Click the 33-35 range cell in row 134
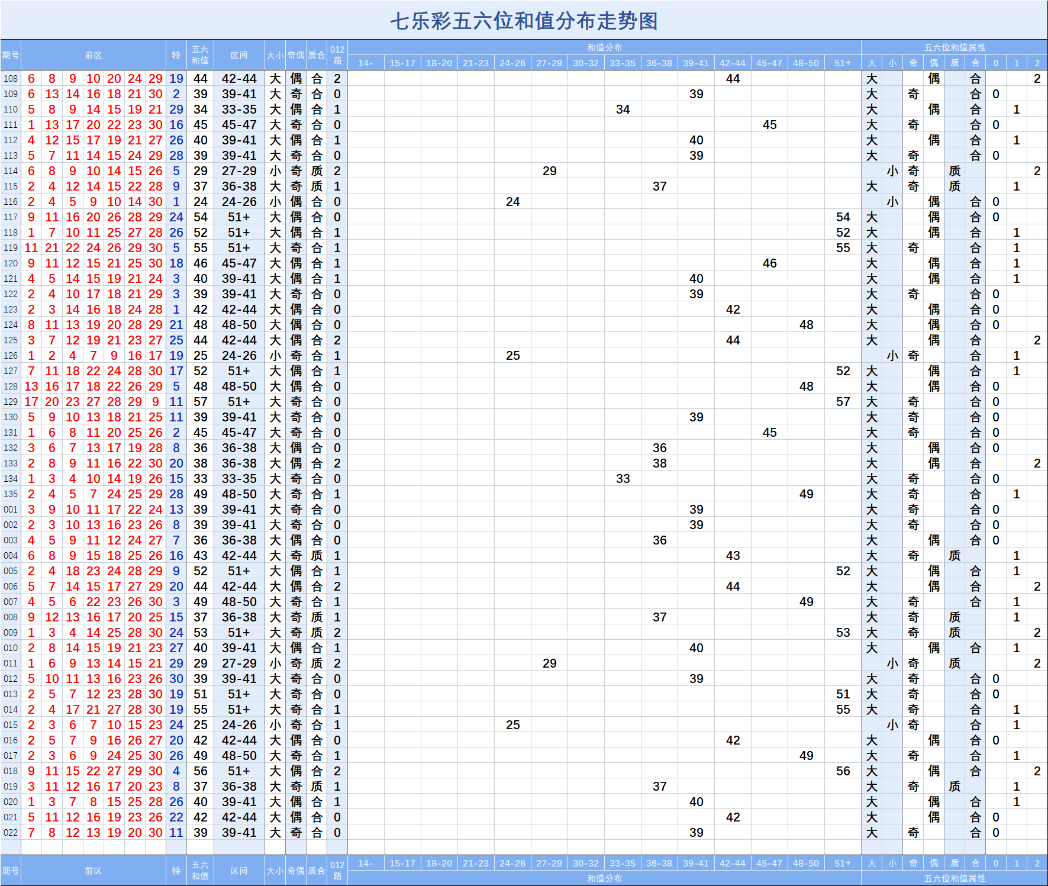The image size is (1048, 886). [x=239, y=479]
